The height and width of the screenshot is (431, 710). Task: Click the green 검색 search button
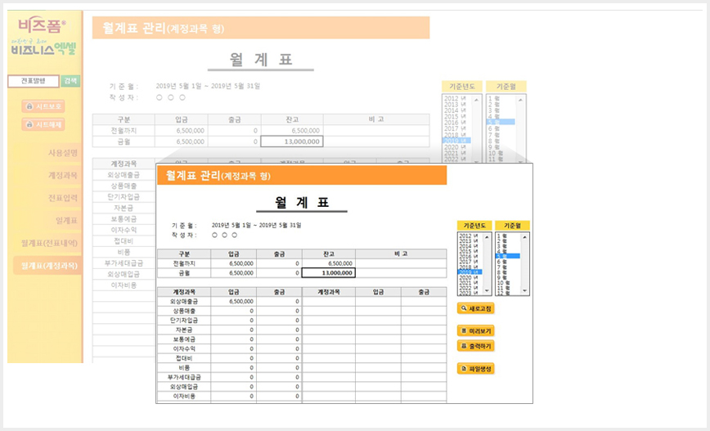(70, 81)
